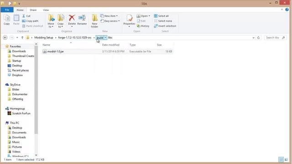Switch to the Home ribbon tab
Screen dimensions: 292x164
[x=20, y=10]
